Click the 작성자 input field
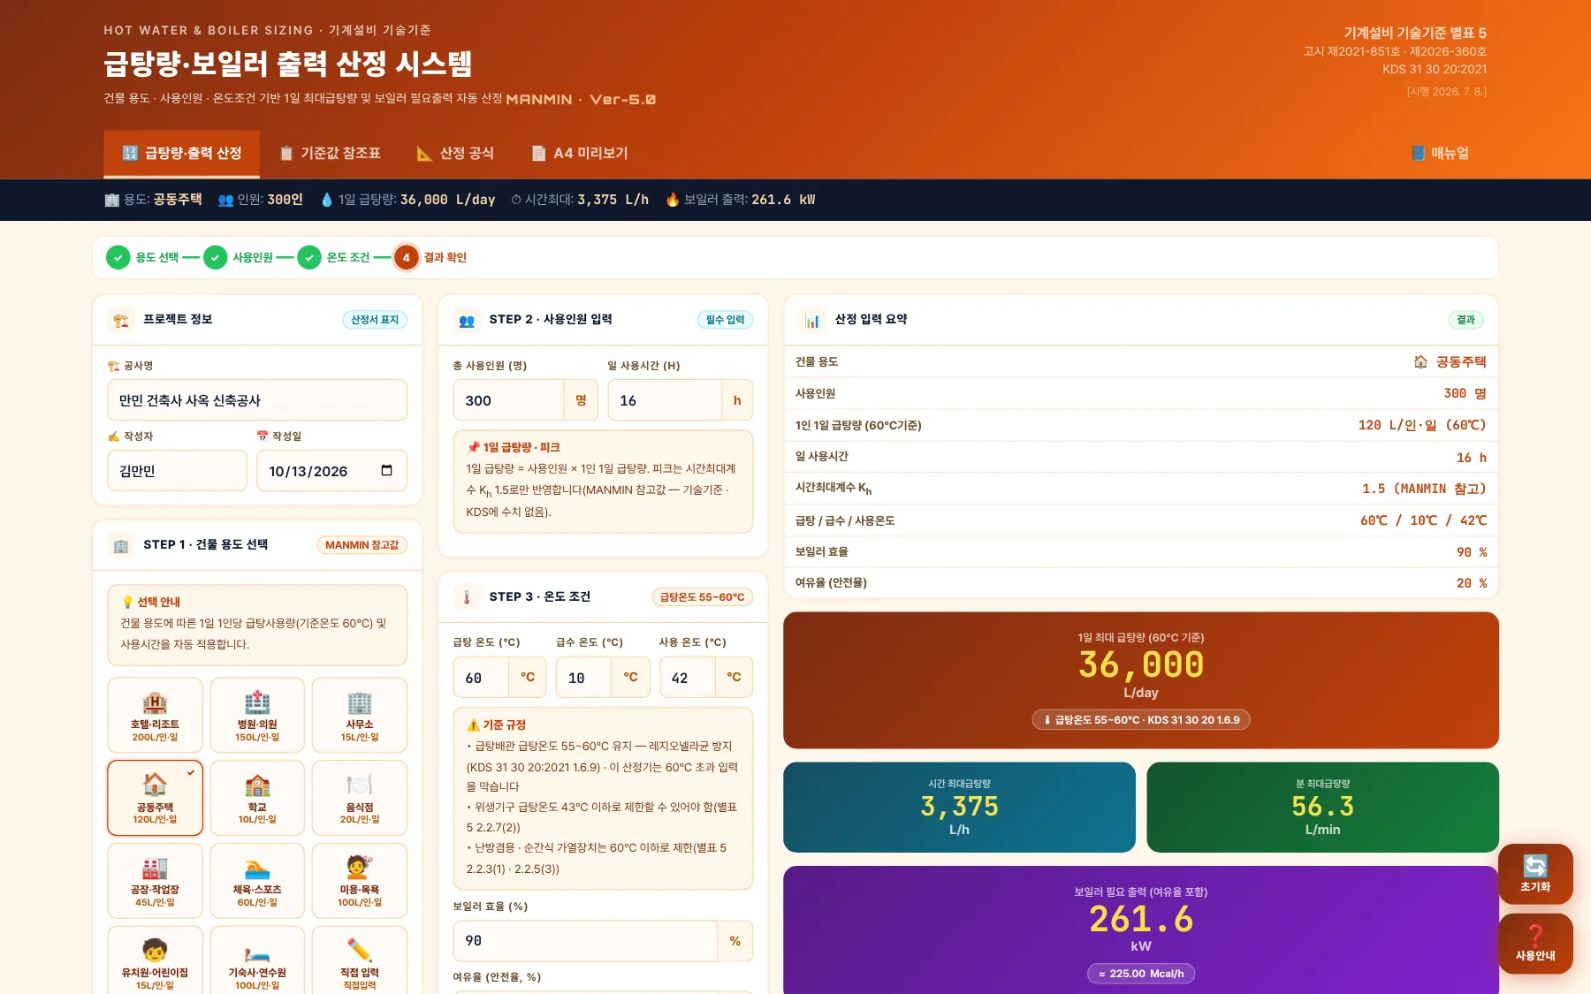Screen dimensions: 1591x994 tap(178, 471)
